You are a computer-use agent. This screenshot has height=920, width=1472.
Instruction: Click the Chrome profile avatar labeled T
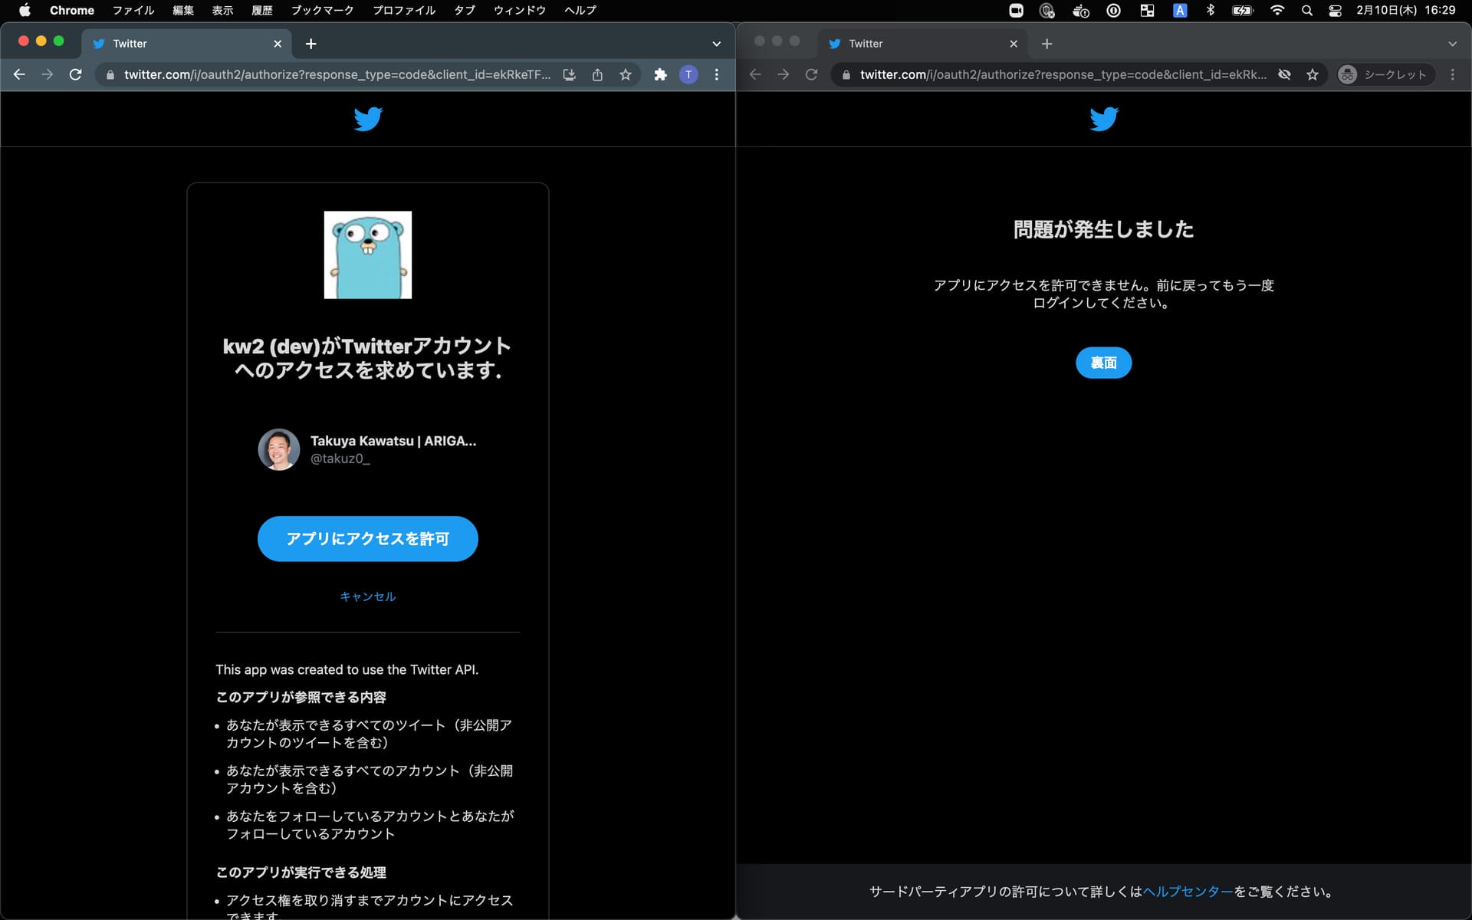coord(688,74)
